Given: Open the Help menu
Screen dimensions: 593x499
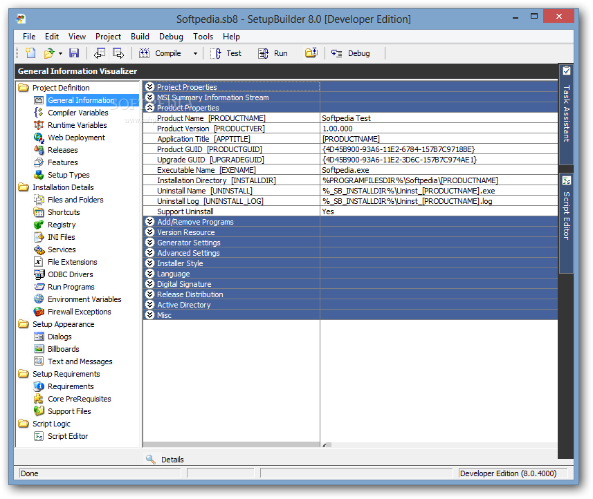Looking at the screenshot, I should point(231,37).
